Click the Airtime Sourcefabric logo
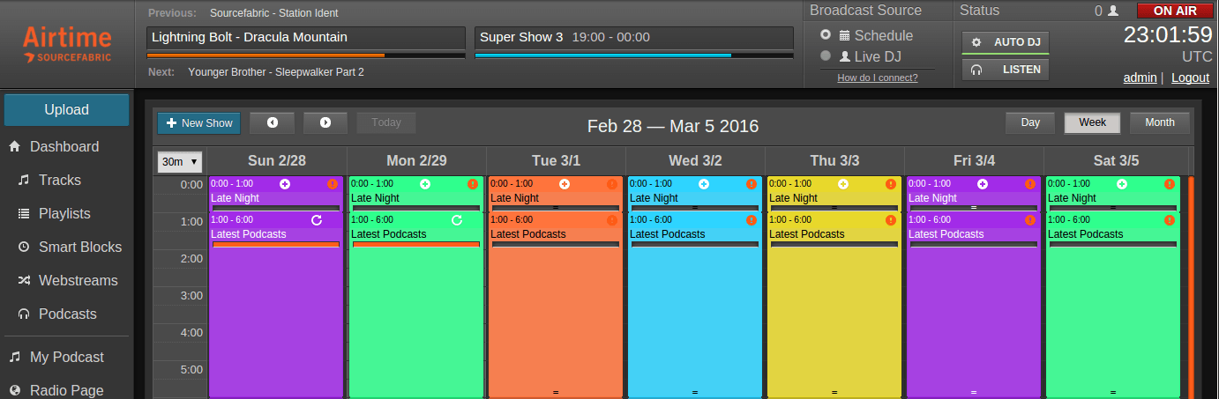This screenshot has height=399, width=1219. tap(67, 44)
